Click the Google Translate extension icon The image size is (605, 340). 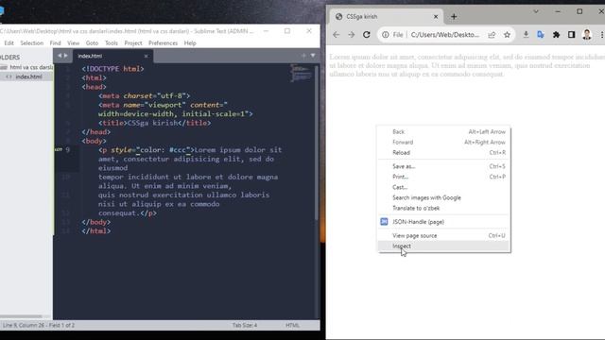[x=541, y=35]
